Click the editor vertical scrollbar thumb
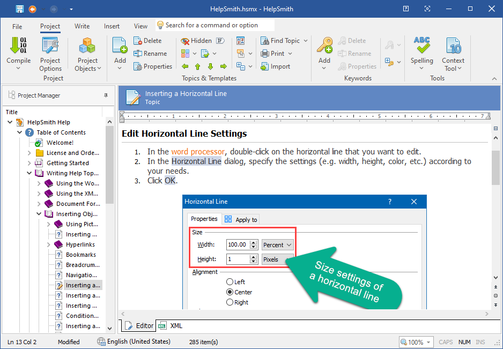 495,167
